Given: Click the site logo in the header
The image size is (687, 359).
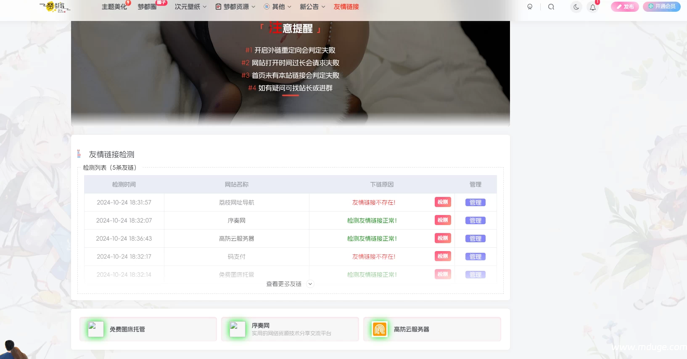Looking at the screenshot, I should (x=55, y=7).
